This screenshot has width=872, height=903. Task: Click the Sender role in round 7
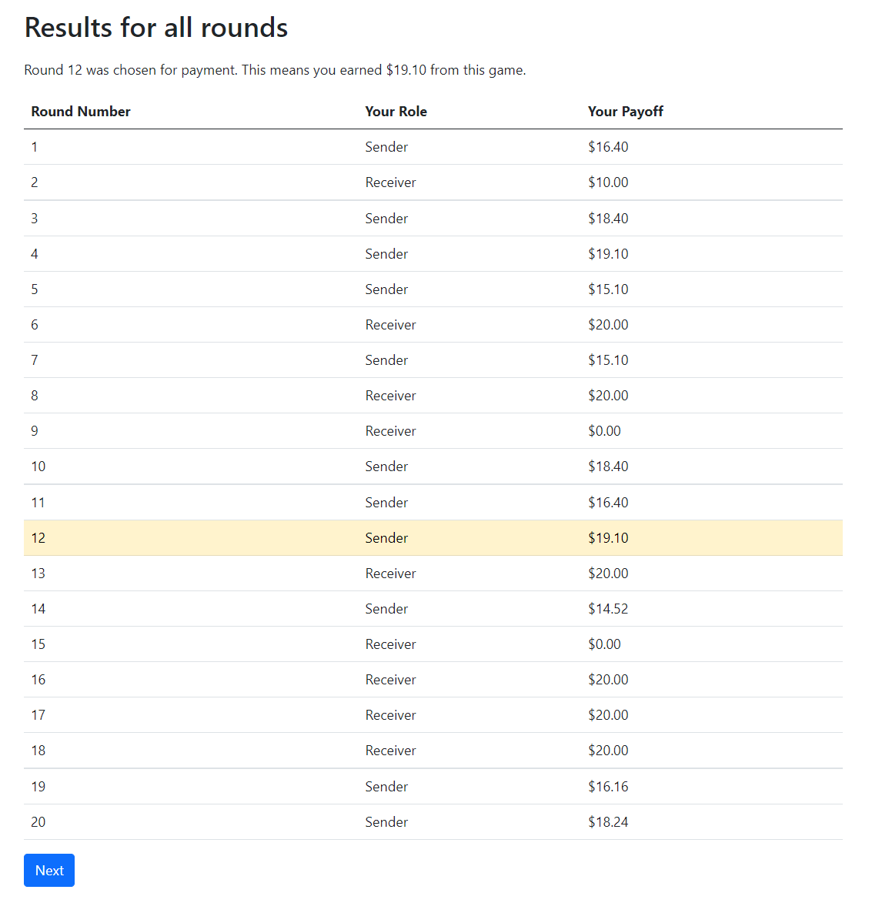coord(386,360)
